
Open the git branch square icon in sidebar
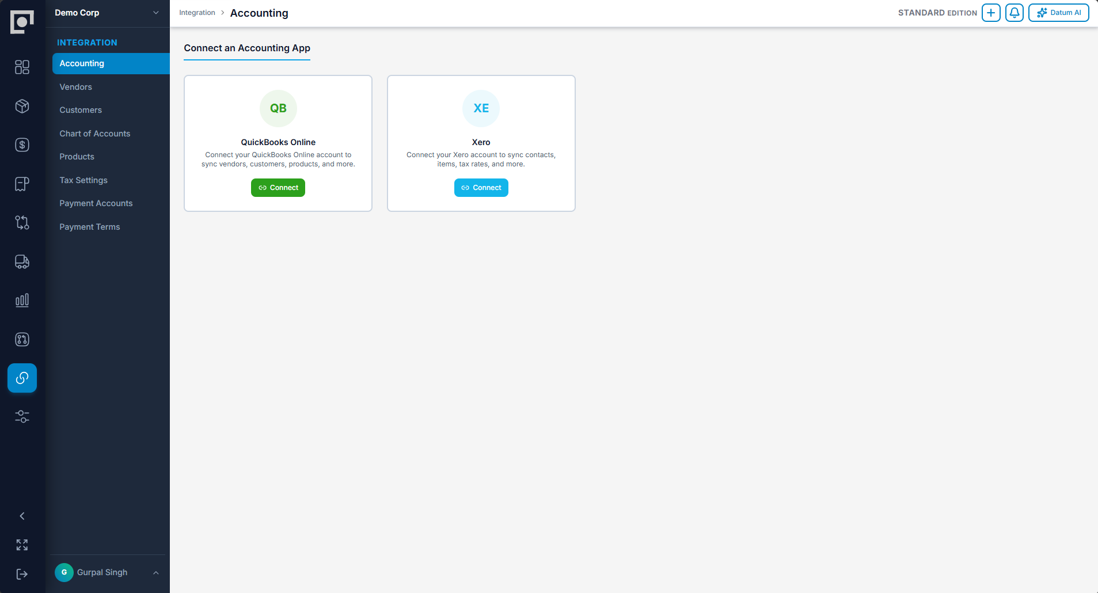[x=22, y=339]
